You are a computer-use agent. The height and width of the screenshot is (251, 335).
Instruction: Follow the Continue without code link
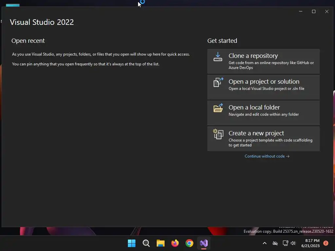tap(267, 156)
